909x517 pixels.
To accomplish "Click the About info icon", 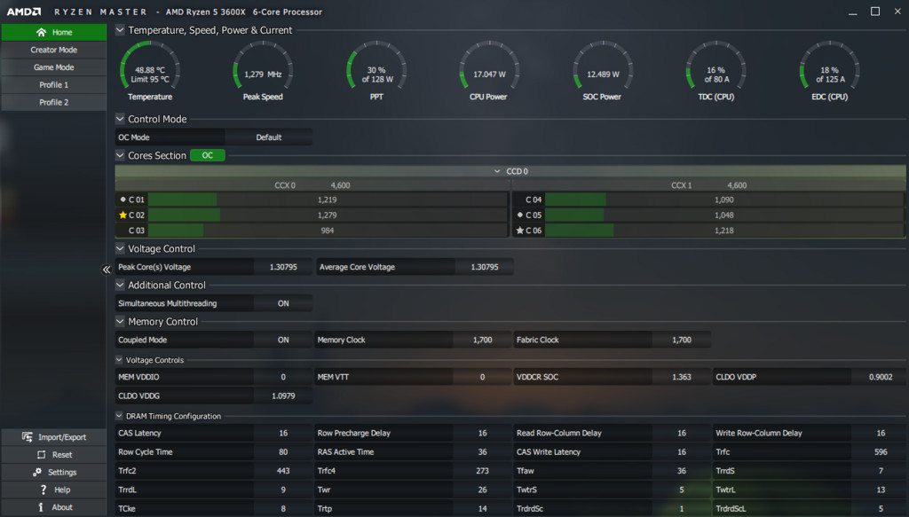I will 41,507.
